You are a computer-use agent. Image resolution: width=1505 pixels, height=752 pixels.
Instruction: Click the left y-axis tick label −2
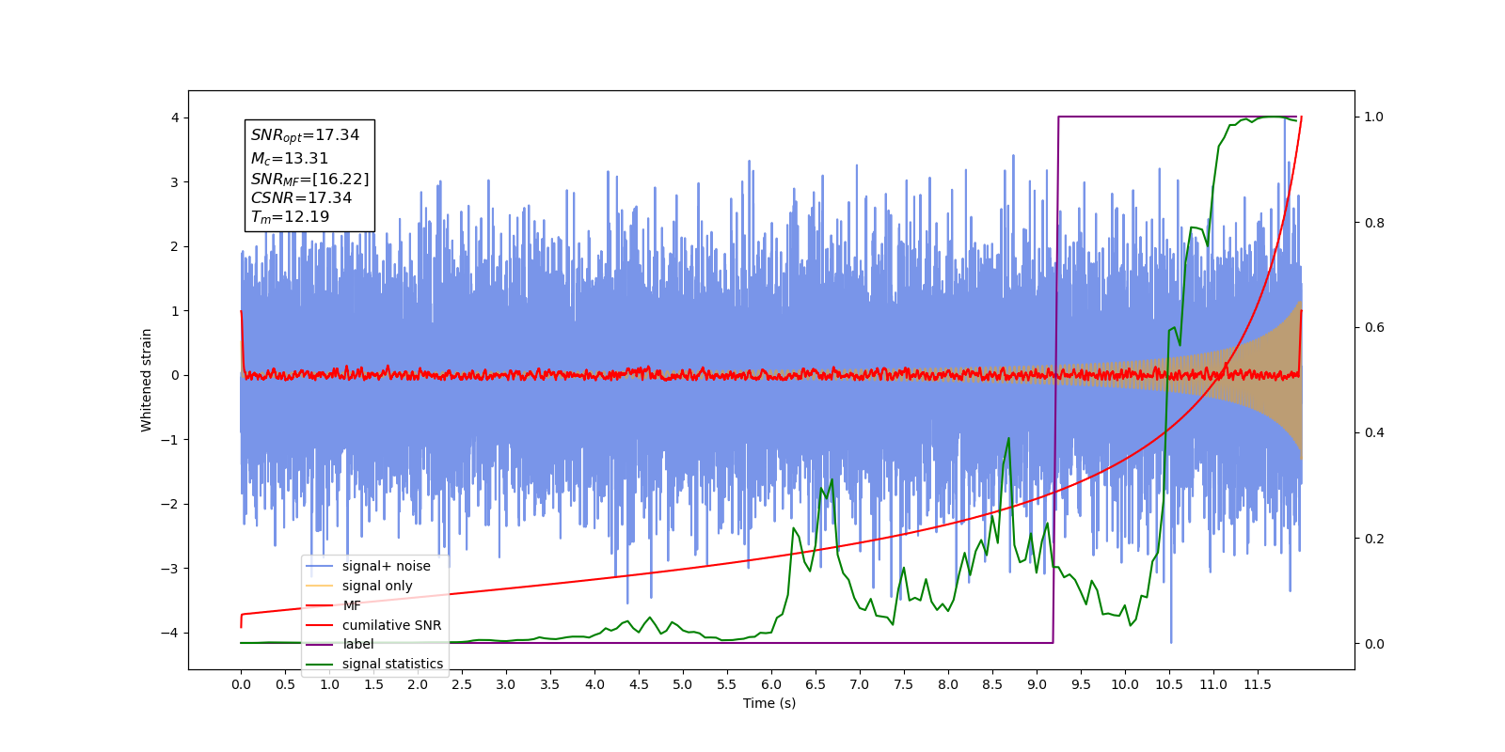170,504
